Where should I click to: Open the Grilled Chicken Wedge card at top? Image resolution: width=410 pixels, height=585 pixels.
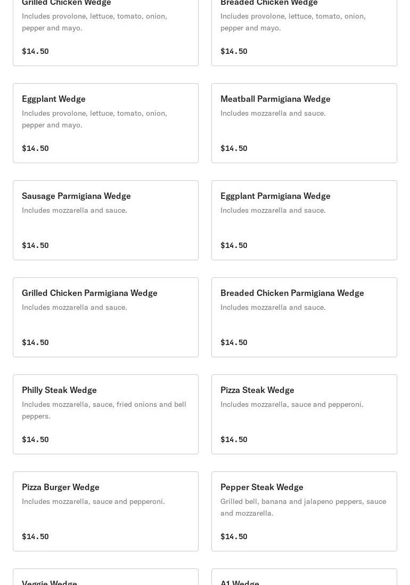pyautogui.click(x=105, y=32)
